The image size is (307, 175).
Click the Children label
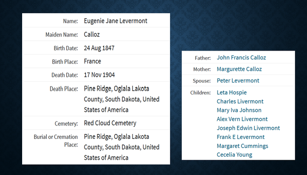tap(200, 93)
